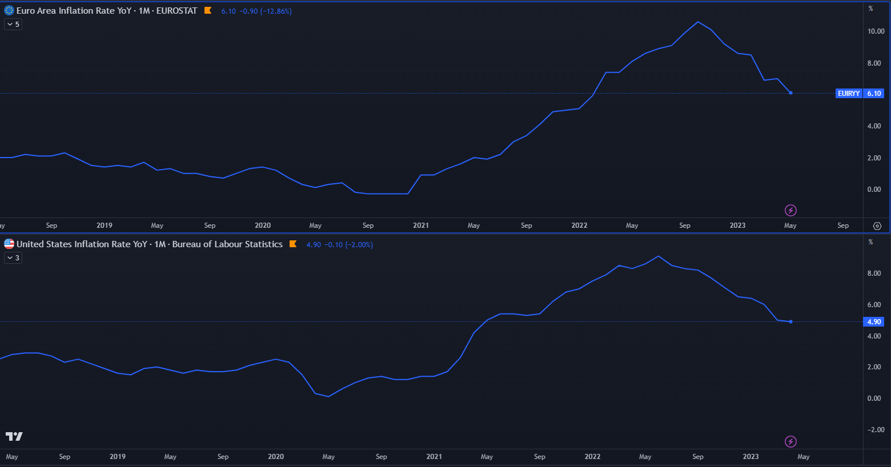Click the TradingView logo in lower chart
This screenshot has width=891, height=467.
tap(14, 436)
